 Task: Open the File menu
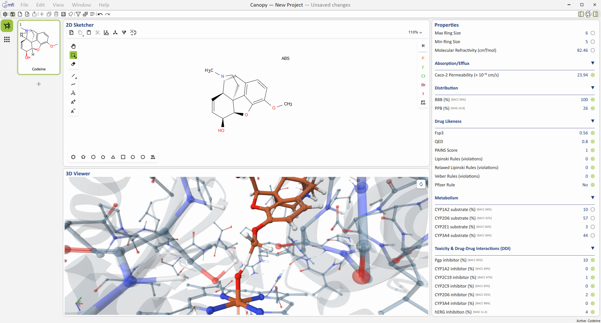click(24, 5)
